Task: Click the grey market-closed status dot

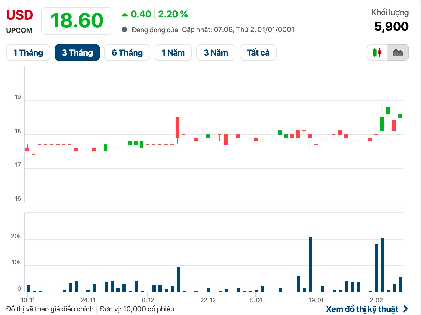Action: coord(124,30)
